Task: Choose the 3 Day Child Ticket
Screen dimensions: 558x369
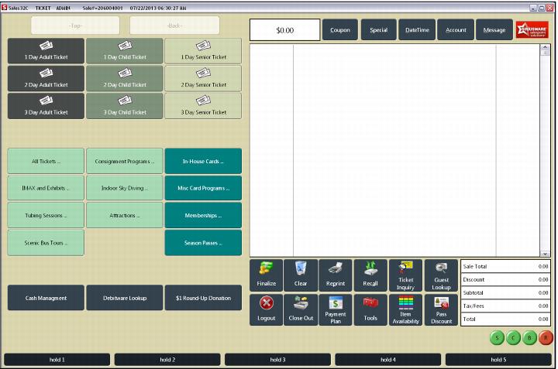Action: (125, 106)
